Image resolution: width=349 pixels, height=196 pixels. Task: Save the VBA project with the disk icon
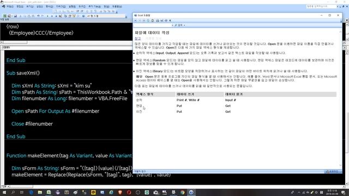click(15, 16)
